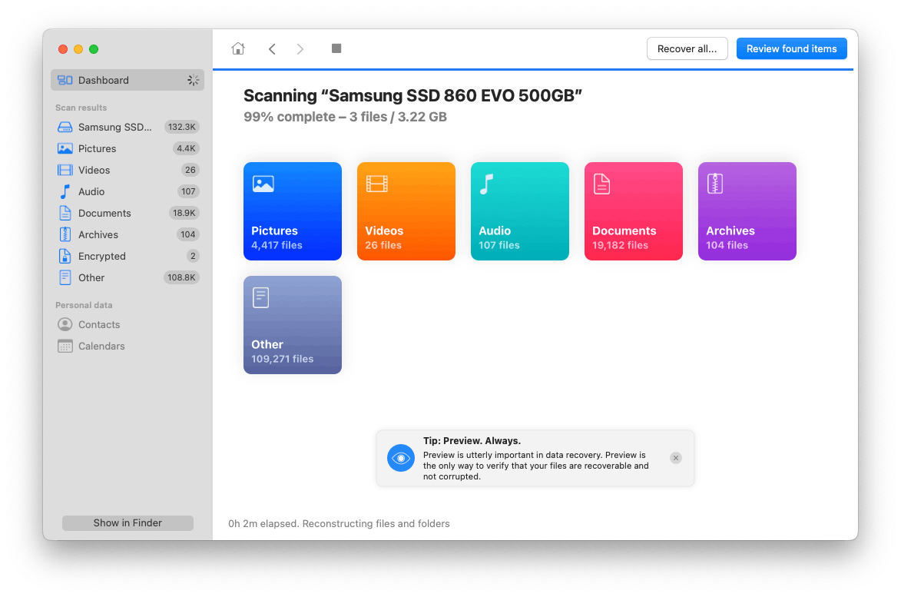
Task: Click the 18.9K count badge for Documents
Action: 184,213
